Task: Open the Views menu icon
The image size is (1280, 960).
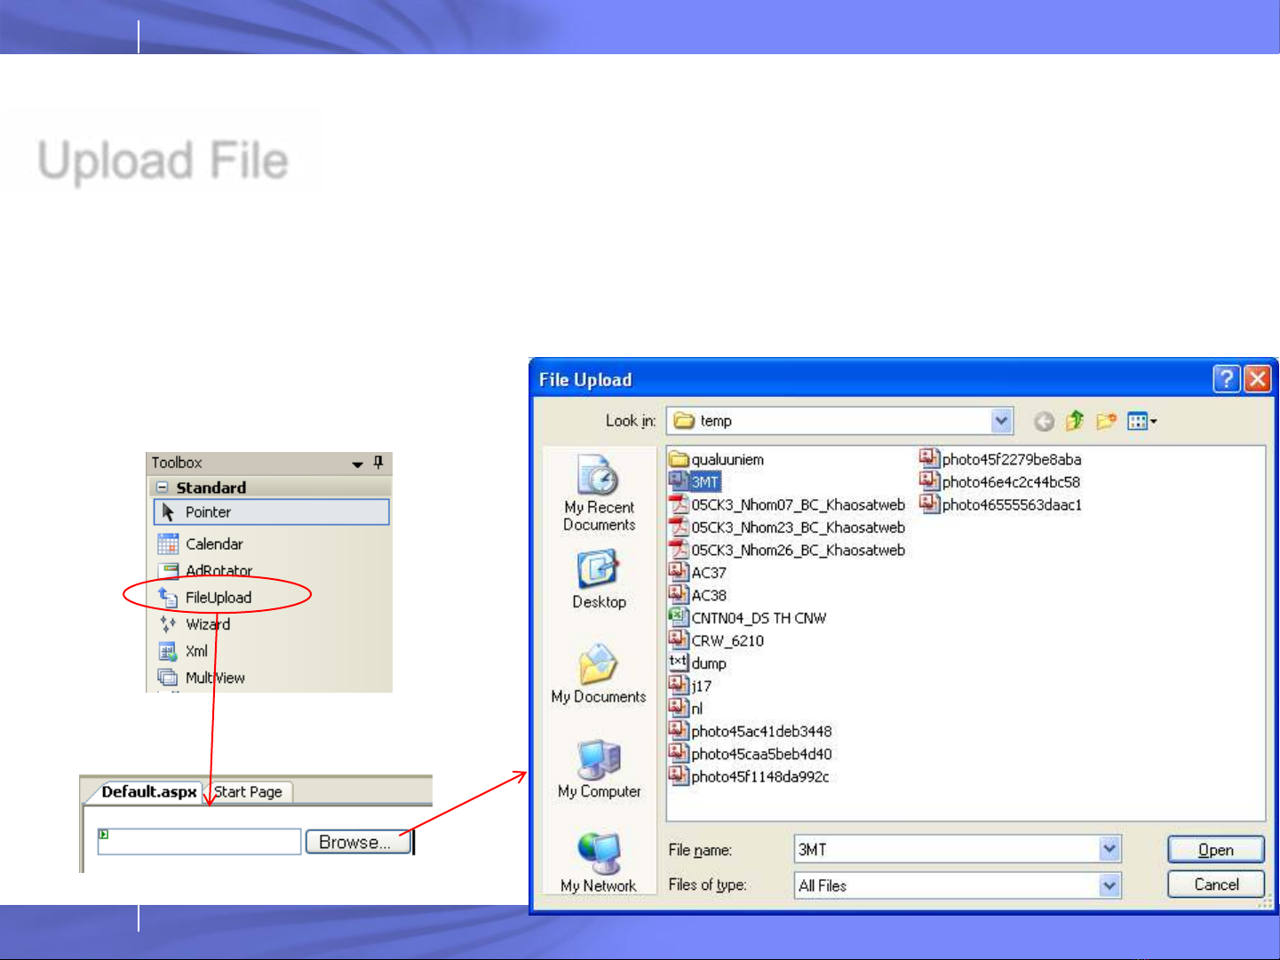Action: pos(1141,421)
